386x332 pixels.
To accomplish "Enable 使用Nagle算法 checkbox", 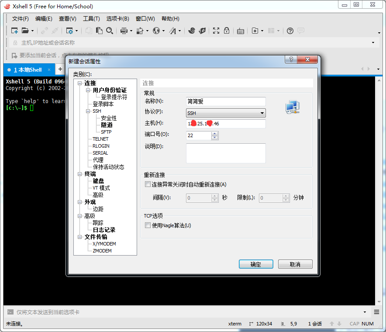I will (x=148, y=225).
